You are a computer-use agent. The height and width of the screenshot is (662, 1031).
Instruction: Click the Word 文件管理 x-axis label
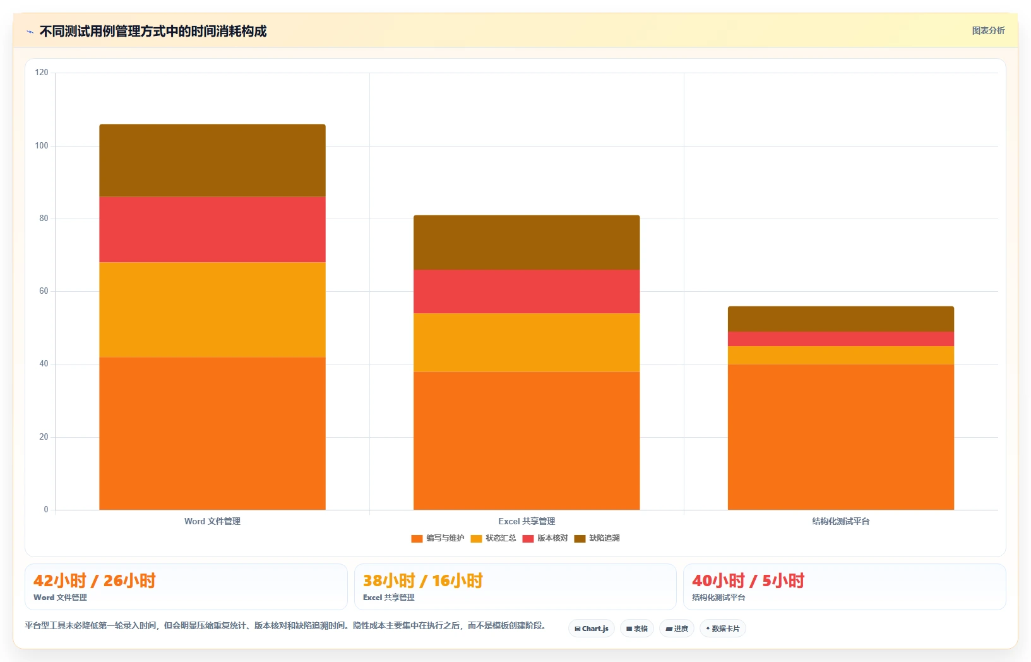pos(212,522)
